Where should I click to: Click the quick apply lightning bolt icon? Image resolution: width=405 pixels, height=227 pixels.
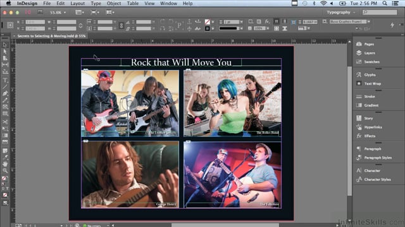point(392,25)
